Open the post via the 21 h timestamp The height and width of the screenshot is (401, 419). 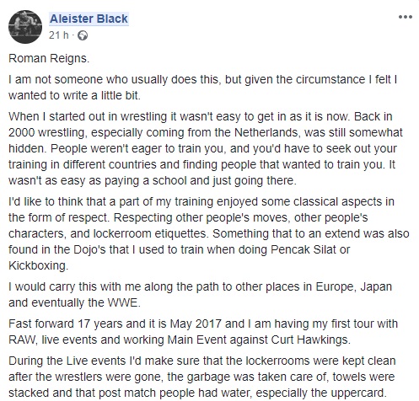(x=58, y=35)
